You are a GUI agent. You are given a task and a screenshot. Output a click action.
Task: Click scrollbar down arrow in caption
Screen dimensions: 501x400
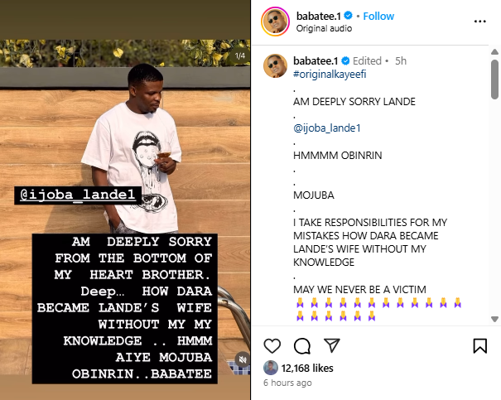click(494, 319)
